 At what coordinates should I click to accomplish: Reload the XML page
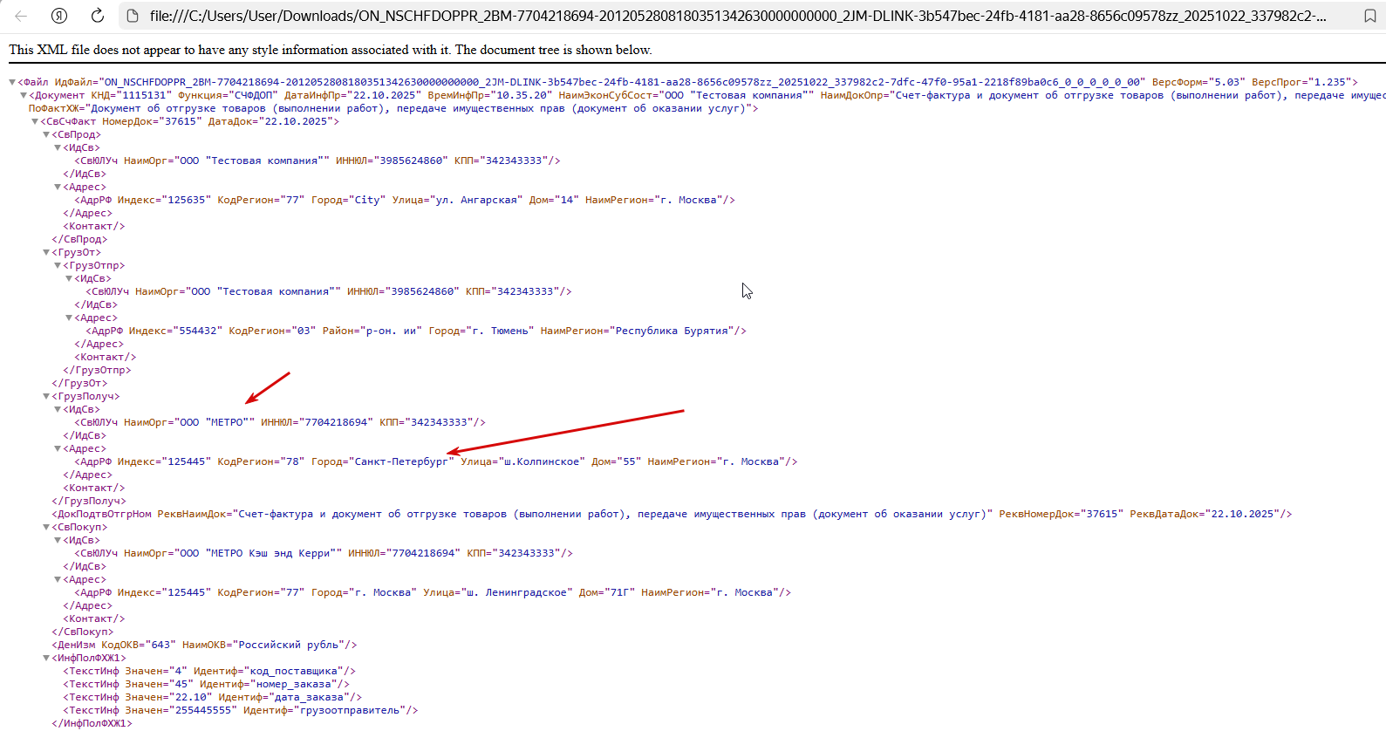pyautogui.click(x=98, y=16)
